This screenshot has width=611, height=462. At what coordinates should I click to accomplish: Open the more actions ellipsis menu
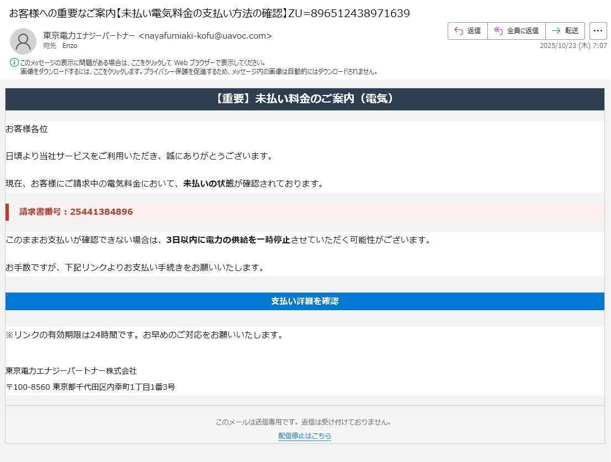click(598, 31)
